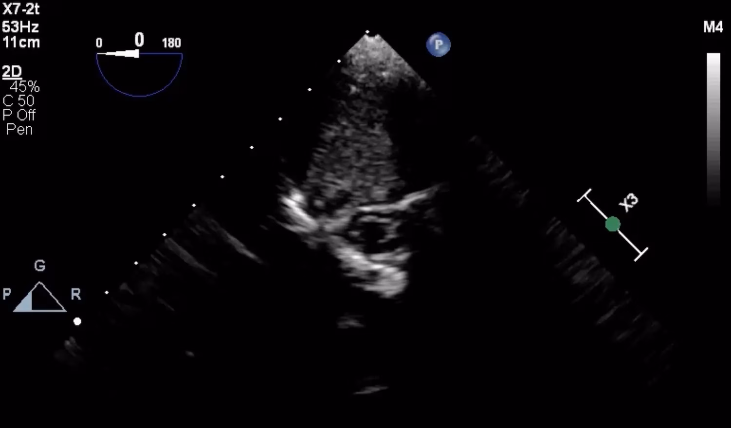Click the small 0 at the angle scale start
Screen dimensions: 731x428
(x=99, y=43)
